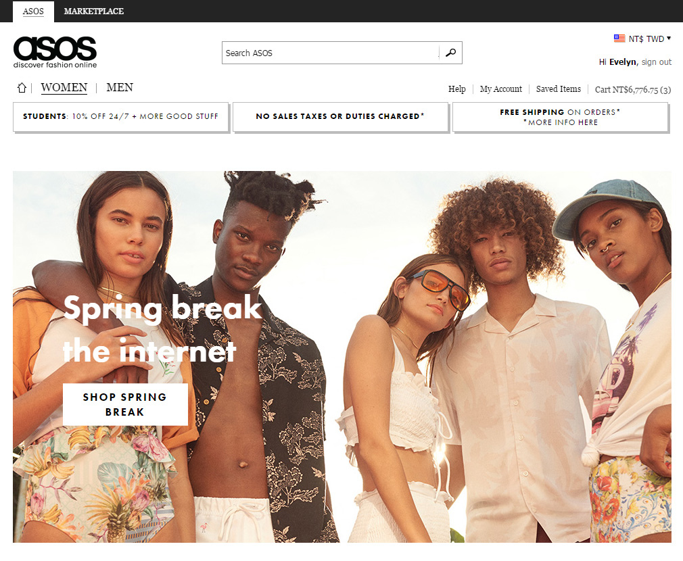Screen dimensions: 683x561
Task: Open the MEN section
Action: pyautogui.click(x=120, y=87)
